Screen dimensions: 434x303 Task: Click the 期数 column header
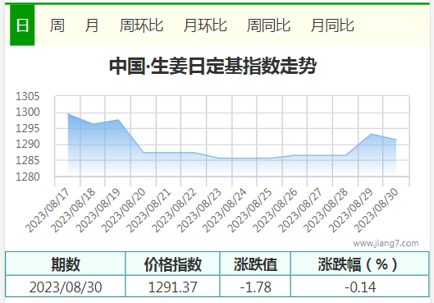click(66, 264)
